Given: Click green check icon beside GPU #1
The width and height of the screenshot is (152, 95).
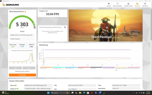Looking at the screenshot, I should (16, 85).
